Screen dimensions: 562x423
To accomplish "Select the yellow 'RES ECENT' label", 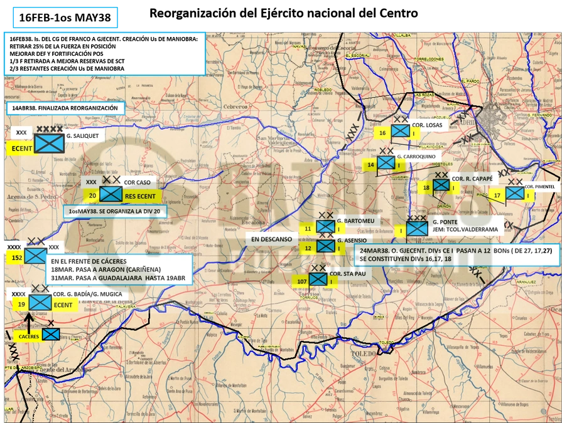I will (140, 196).
